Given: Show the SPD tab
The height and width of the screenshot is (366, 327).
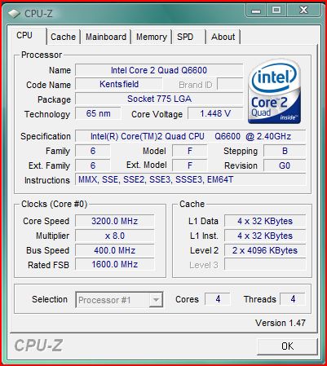Looking at the screenshot, I should coord(188,37).
